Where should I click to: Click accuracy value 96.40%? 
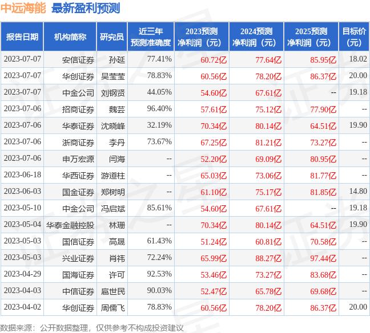159,108
